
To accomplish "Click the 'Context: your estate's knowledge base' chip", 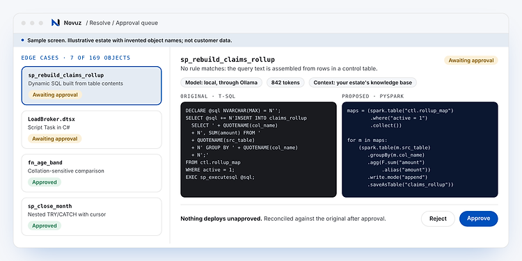I will pos(363,83).
